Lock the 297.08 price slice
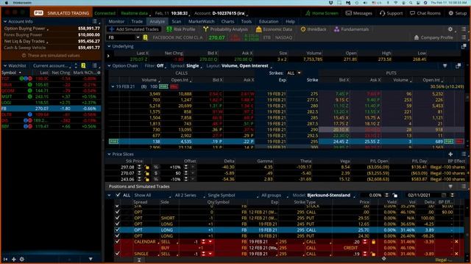Image resolution: width=471 pixels, height=264 pixels. 147,167
